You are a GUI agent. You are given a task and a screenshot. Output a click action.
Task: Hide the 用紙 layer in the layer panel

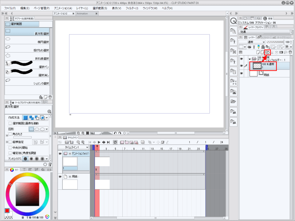242,73
